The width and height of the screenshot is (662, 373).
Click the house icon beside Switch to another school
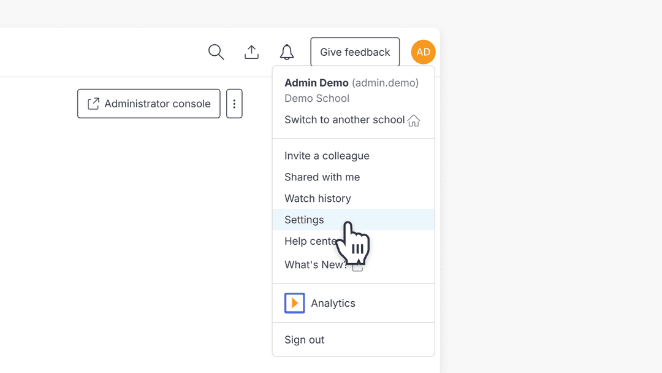414,120
